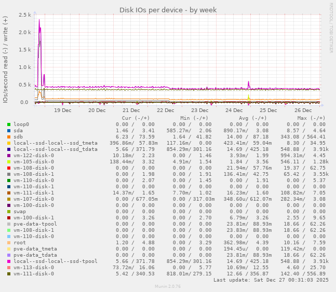The height and width of the screenshot is (292, 336).
Task: Click the 'Last update: Sat Dec 27 00:31:03 2025' text
Action: coord(271,280)
